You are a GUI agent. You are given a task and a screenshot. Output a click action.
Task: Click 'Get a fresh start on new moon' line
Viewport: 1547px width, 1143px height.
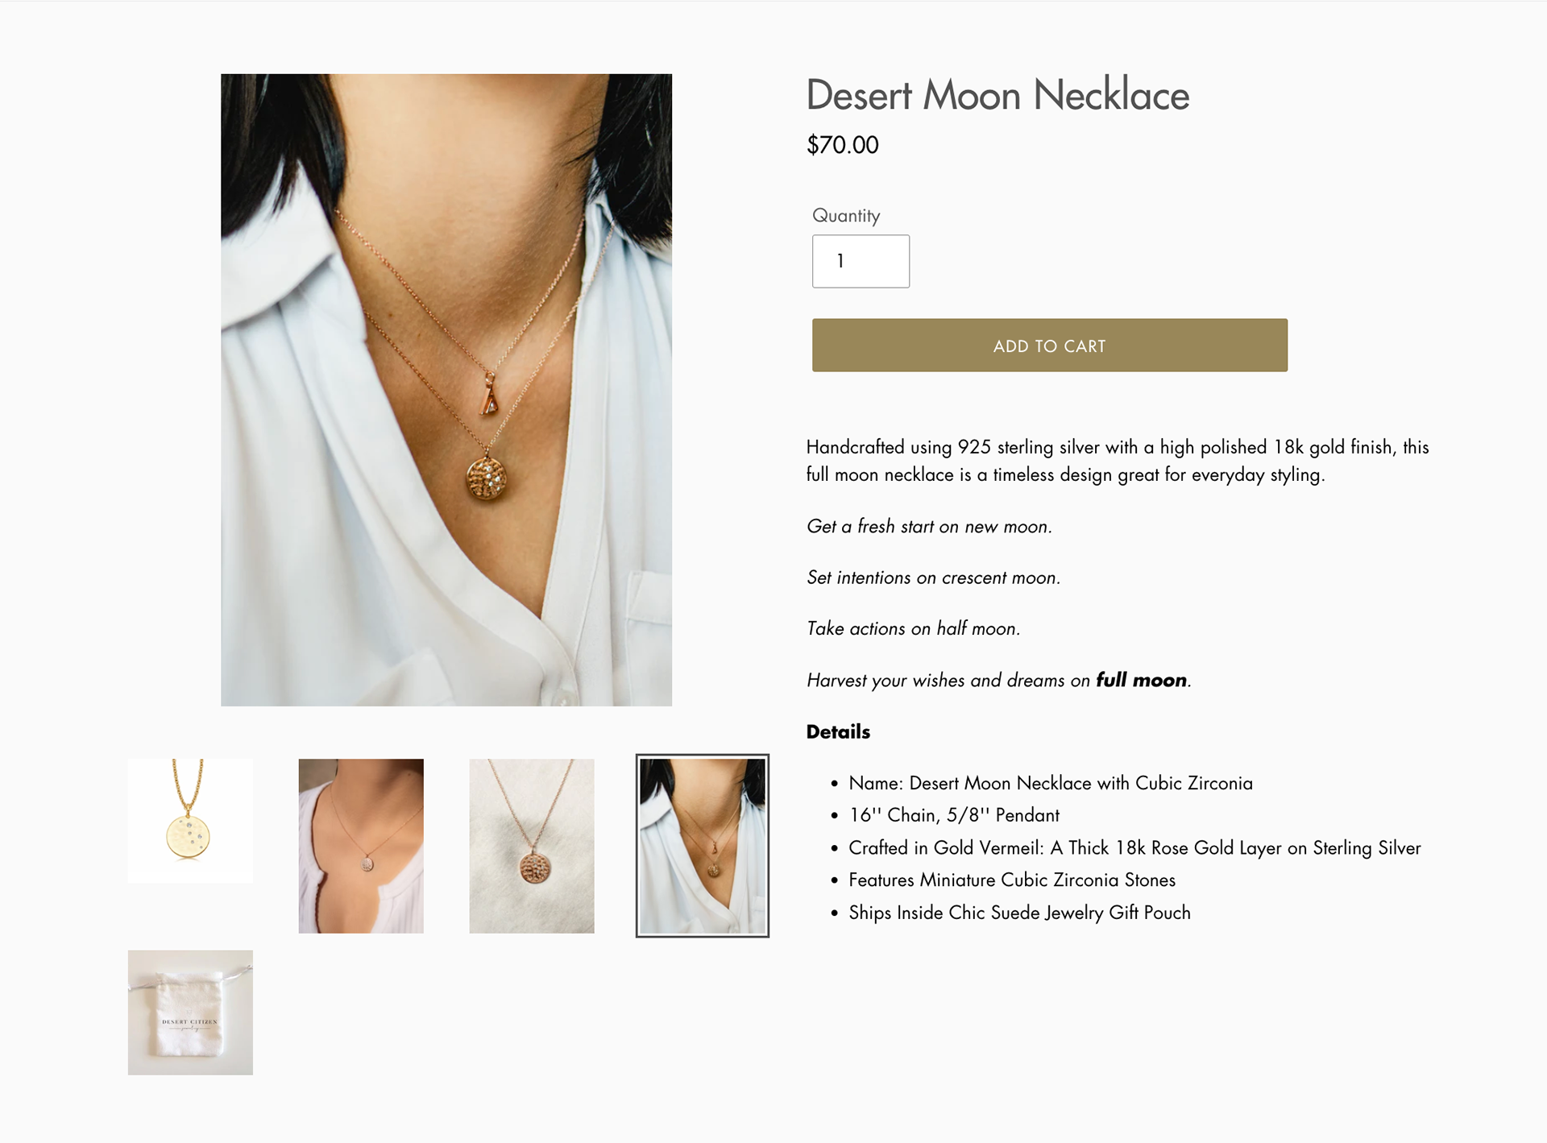(x=929, y=527)
